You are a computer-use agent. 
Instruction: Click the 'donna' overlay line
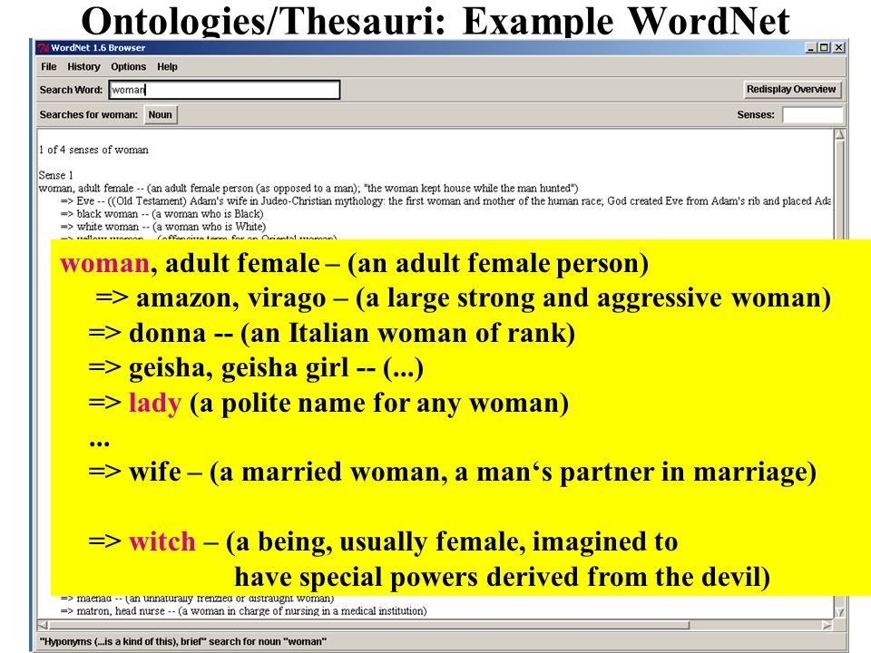[332, 333]
